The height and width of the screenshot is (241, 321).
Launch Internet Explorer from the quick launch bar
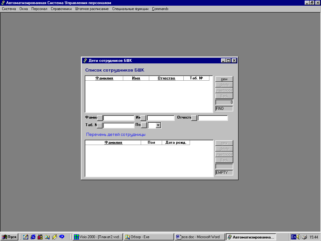coord(33,237)
